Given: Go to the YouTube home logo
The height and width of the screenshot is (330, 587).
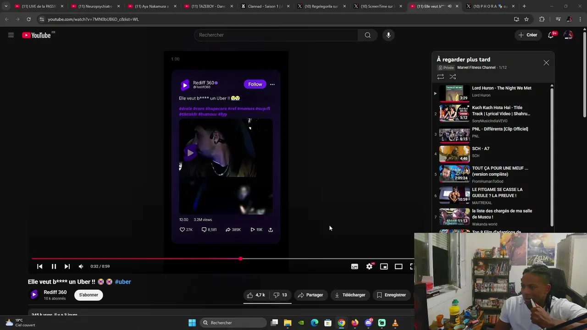Looking at the screenshot, I should coord(36,35).
